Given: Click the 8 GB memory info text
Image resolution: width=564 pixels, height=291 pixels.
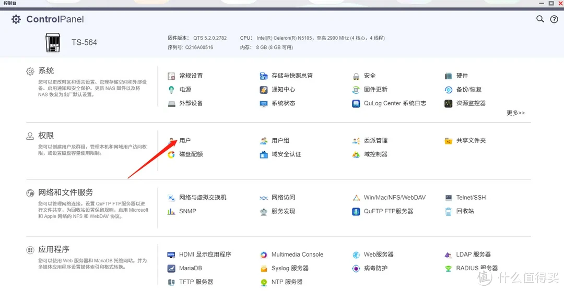Looking at the screenshot, I should tap(275, 47).
